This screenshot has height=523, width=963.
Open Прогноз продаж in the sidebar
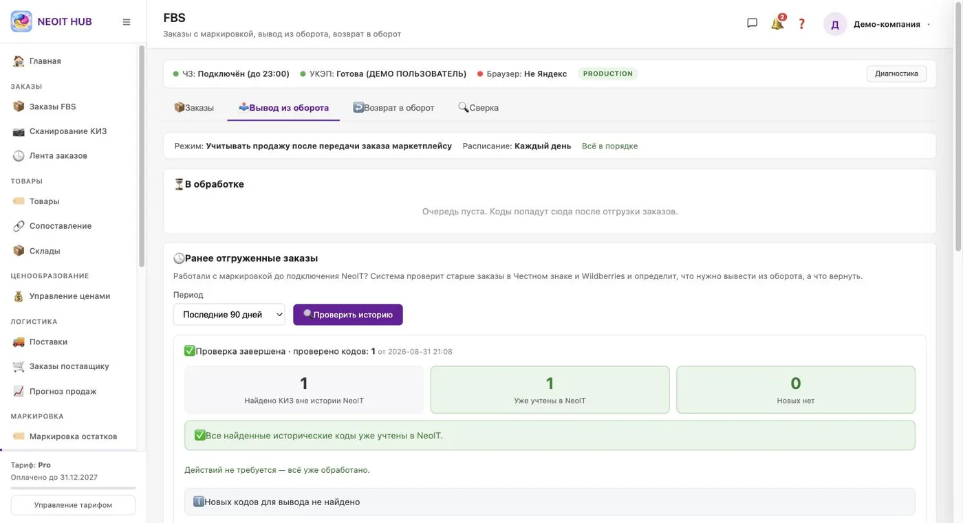tap(69, 391)
